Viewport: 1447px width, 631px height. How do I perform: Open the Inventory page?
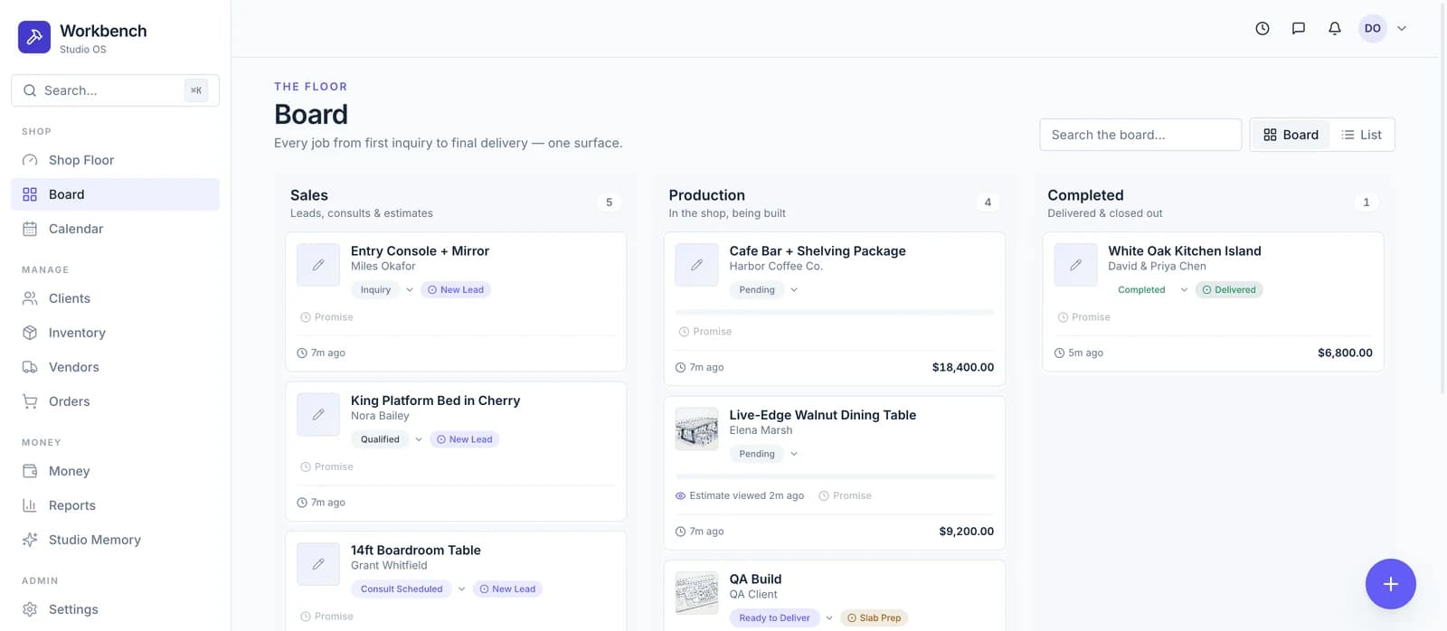[x=115, y=333]
